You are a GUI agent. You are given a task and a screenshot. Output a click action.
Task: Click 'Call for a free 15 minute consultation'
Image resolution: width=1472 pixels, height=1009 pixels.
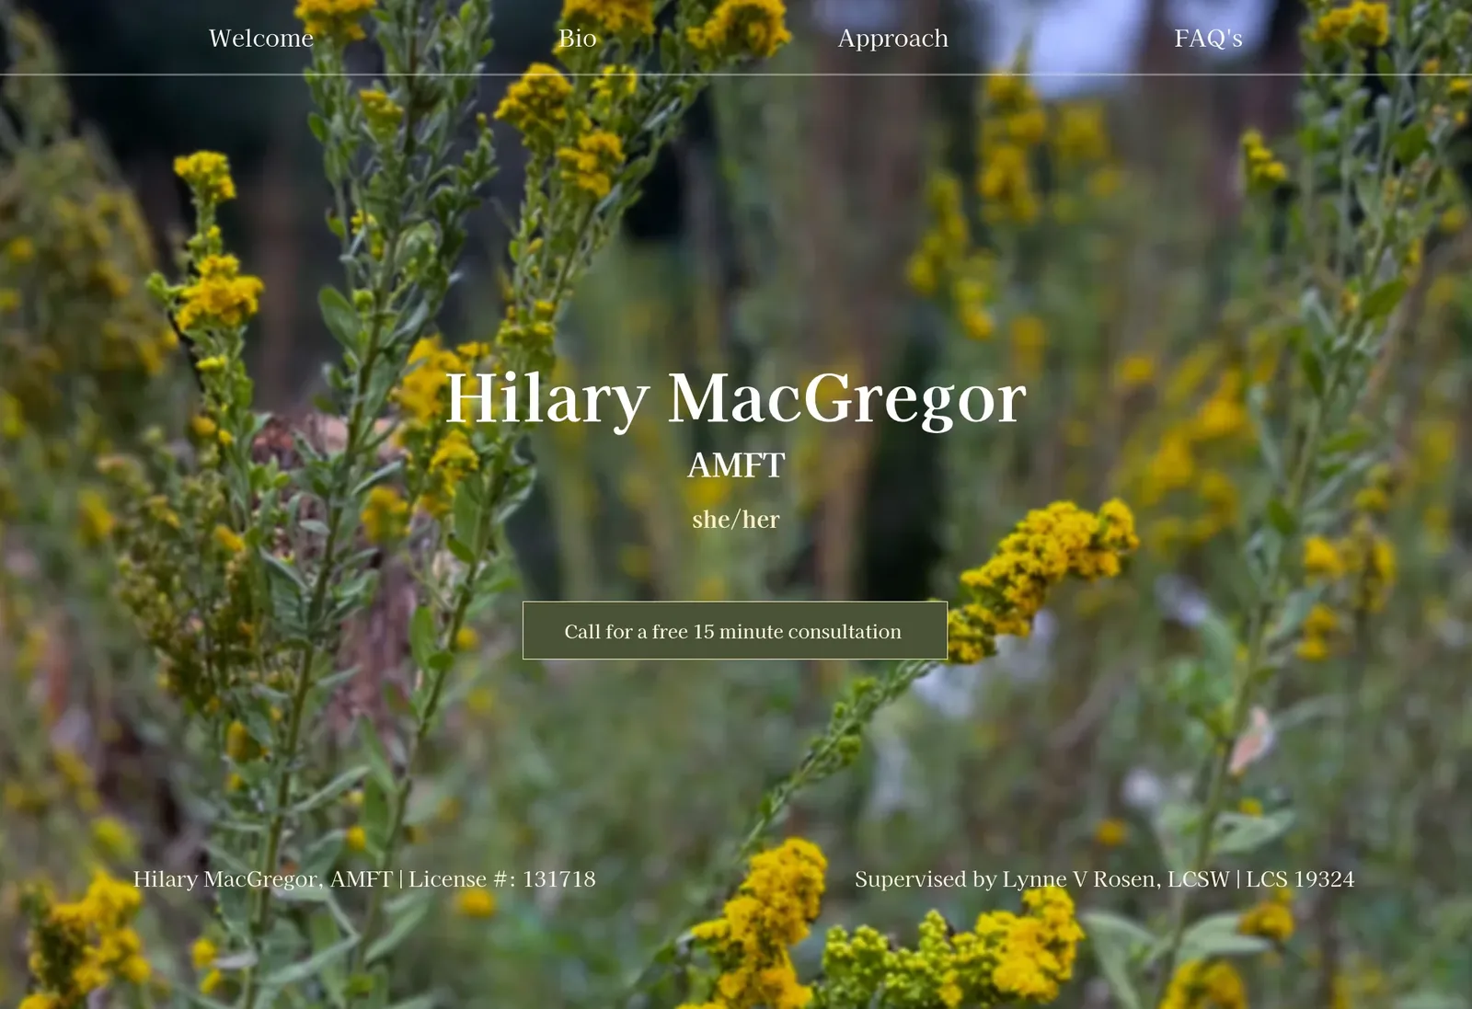(735, 631)
